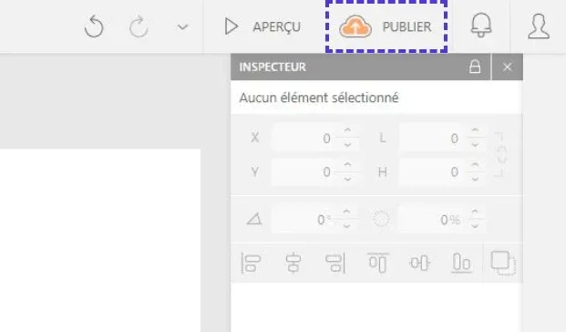Decrease the H height stepper

pyautogui.click(x=475, y=179)
